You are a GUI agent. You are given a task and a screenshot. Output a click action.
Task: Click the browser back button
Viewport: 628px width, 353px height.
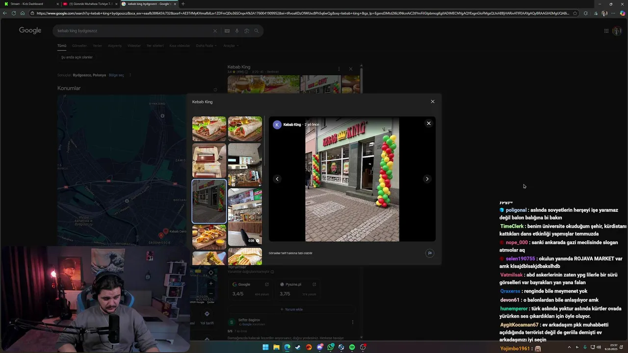[5, 13]
